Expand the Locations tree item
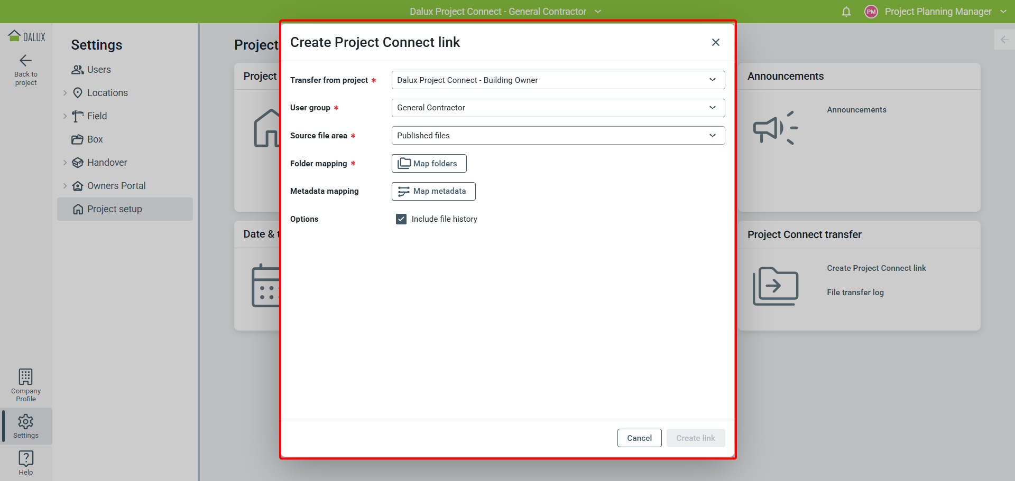The image size is (1015, 481). 65,93
